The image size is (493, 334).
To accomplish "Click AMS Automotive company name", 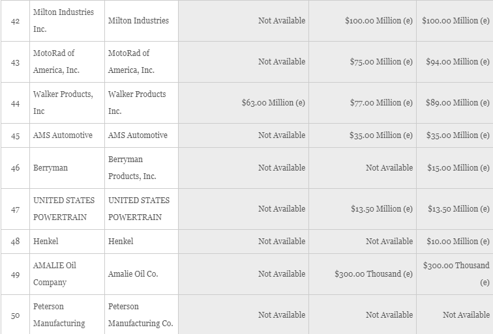I will click(x=63, y=135).
